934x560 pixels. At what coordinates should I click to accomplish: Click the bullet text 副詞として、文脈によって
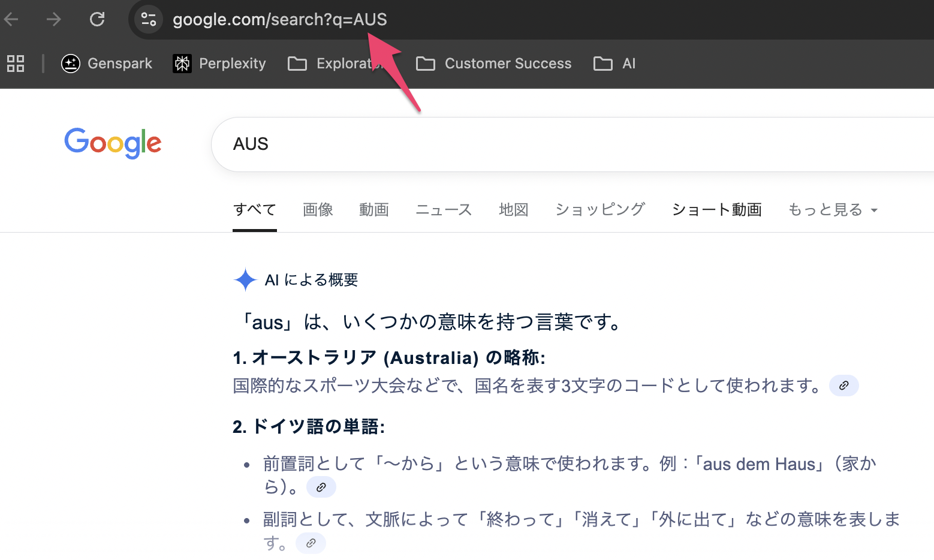pyautogui.click(x=582, y=531)
